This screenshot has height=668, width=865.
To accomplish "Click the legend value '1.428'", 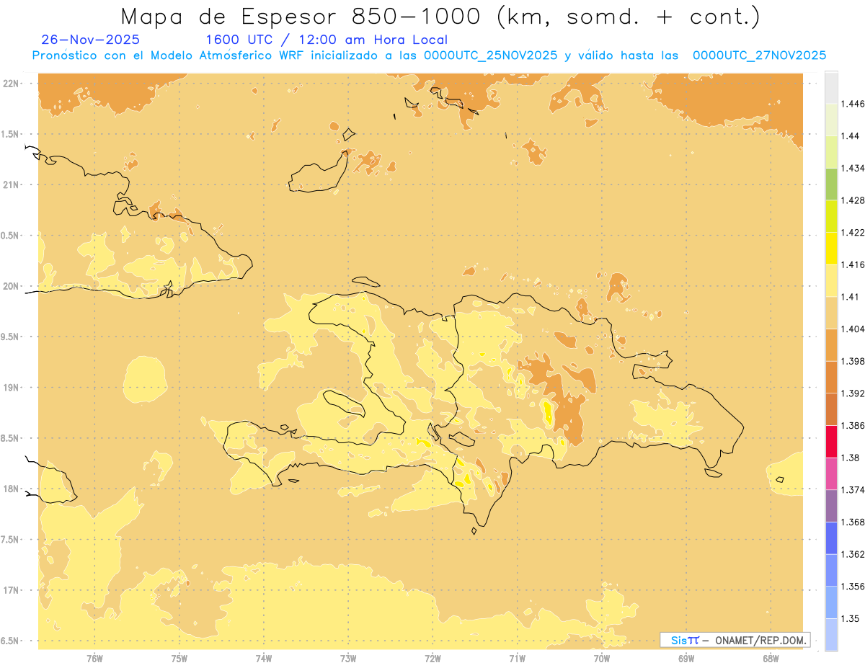I will click(x=852, y=200).
